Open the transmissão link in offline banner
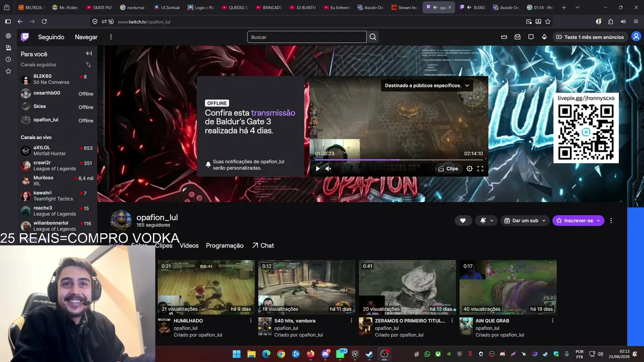 tap(273, 113)
